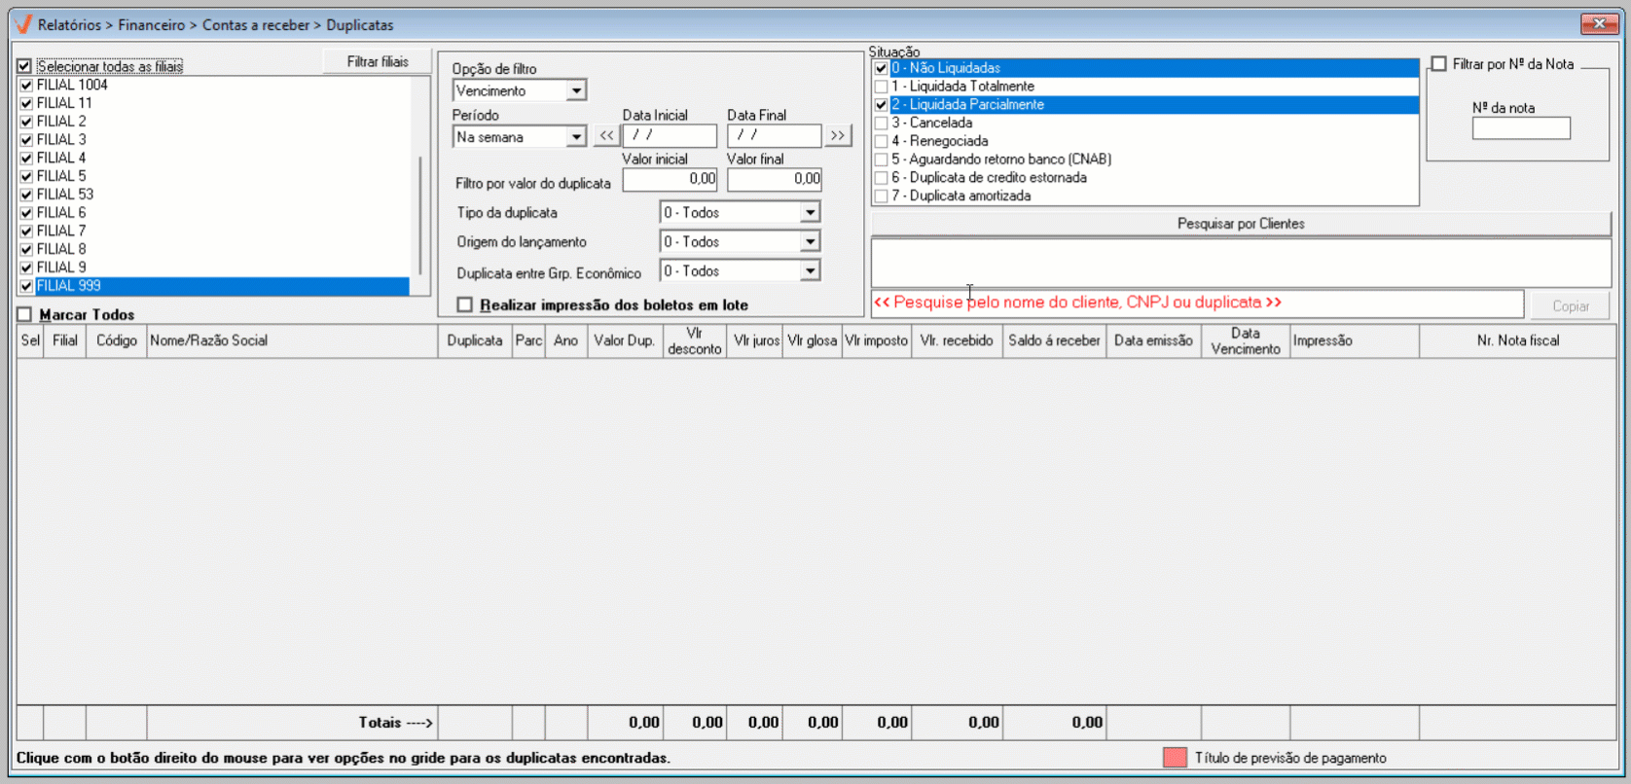Image resolution: width=1631 pixels, height=784 pixels.
Task: Expand the 'Período' dropdown
Action: (576, 137)
